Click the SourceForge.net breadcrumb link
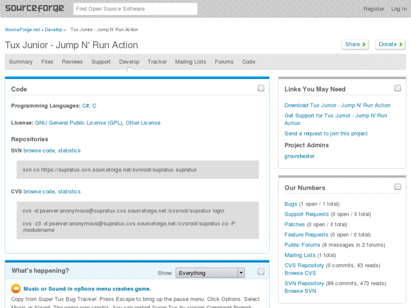411x308 pixels. pyautogui.click(x=22, y=29)
